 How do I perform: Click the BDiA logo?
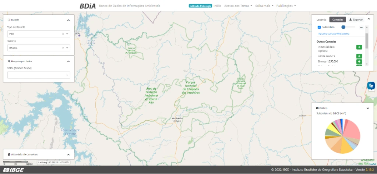click(x=88, y=6)
